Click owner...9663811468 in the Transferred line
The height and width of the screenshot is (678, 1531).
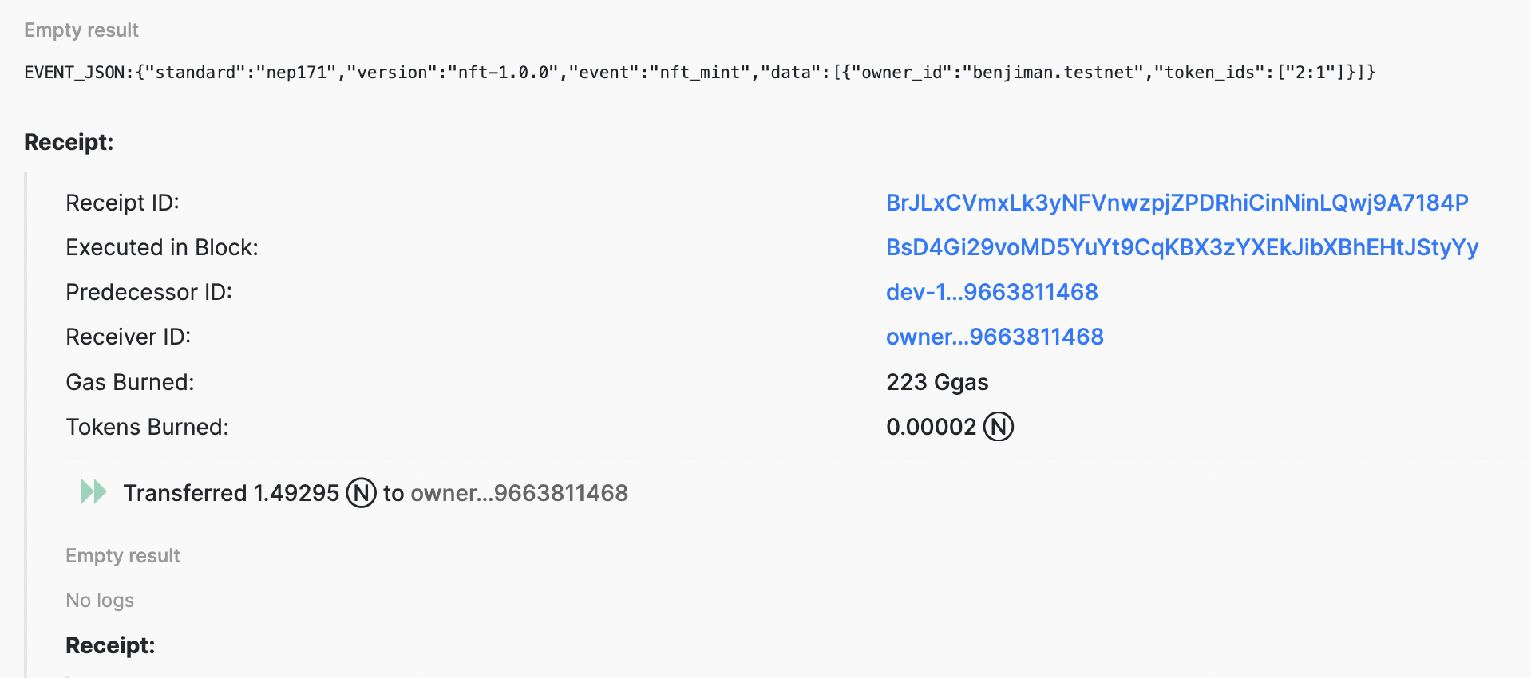(x=519, y=493)
